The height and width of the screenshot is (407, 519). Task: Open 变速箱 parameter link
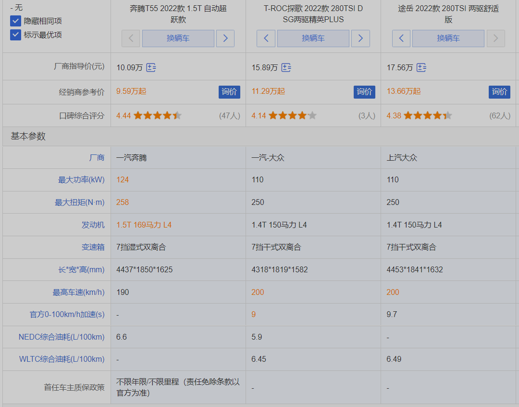(93, 247)
